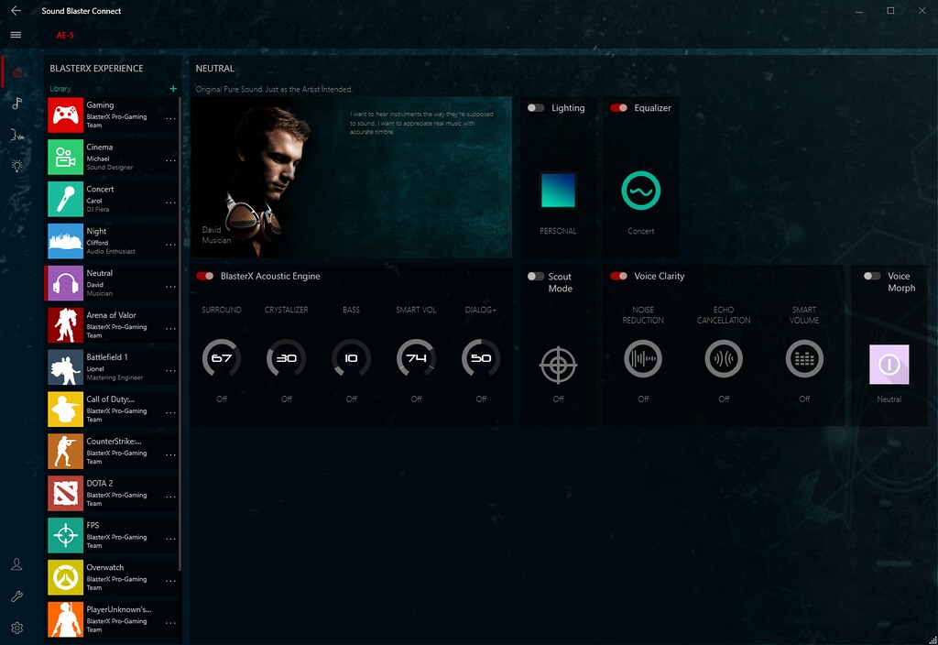
Task: Select the CounterStrike profile icon
Action: [x=66, y=451]
